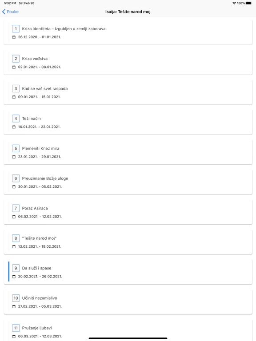Open Preuzimanje Božje uloge lesson
The image size is (256, 341).
pos(128,182)
